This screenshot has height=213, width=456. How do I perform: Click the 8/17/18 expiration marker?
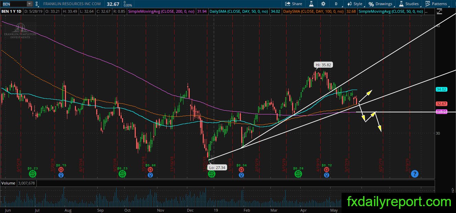click(x=81, y=165)
